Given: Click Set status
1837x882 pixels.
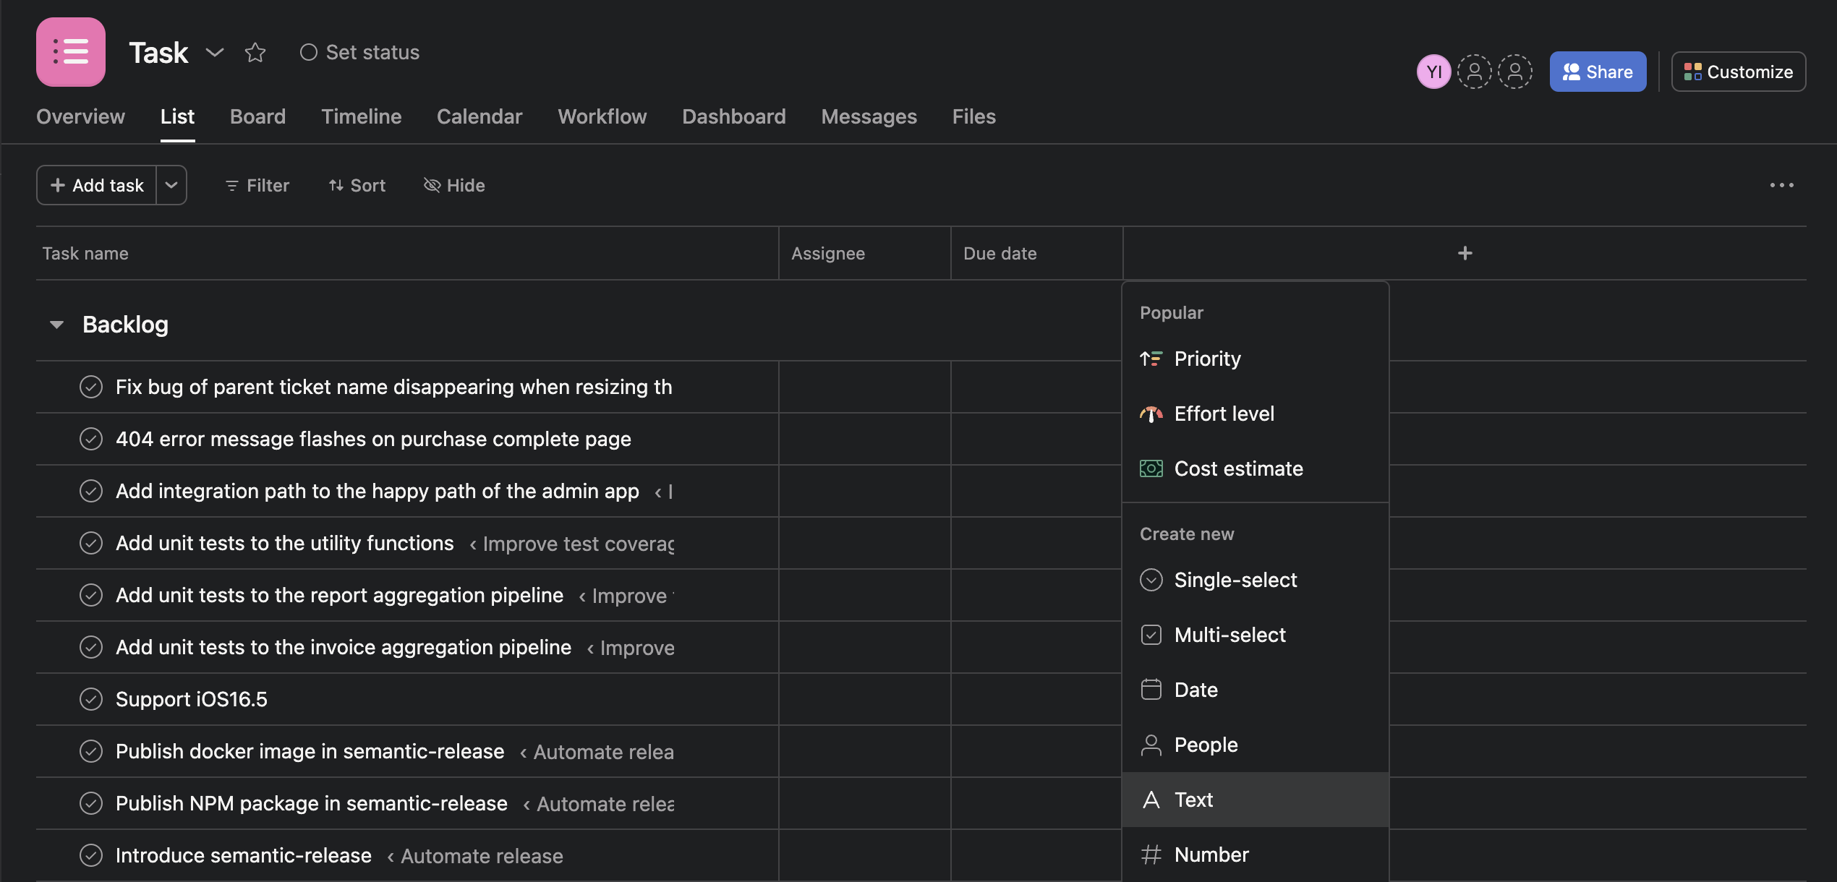Looking at the screenshot, I should [359, 51].
